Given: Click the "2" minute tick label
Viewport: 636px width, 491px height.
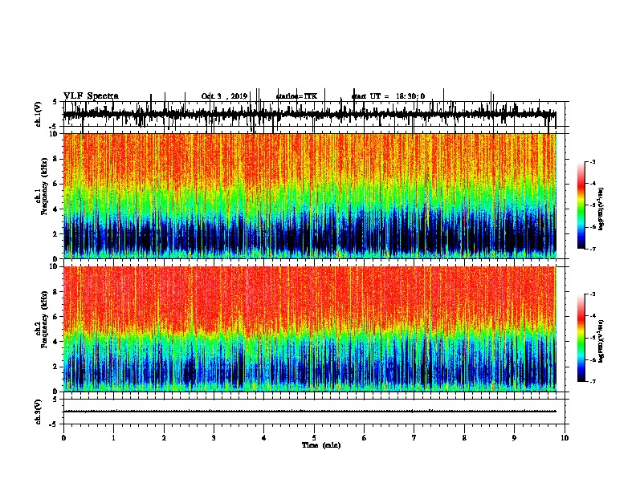Looking at the screenshot, I should coord(164,438).
